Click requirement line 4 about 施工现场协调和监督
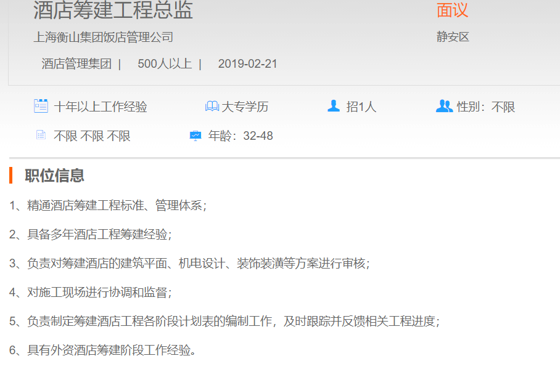Screen dimensions: 560x369 91,293
